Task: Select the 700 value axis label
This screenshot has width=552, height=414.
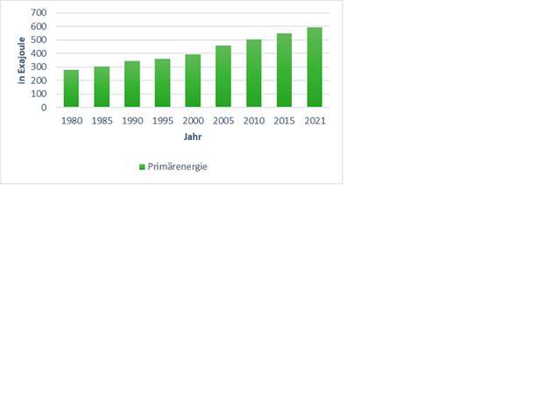Action: click(x=39, y=13)
